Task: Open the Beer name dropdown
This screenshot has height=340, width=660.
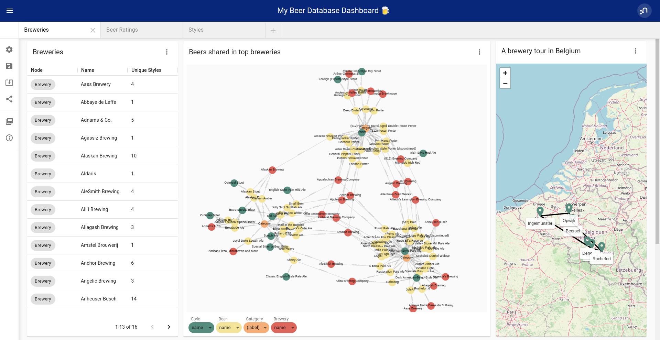Action: pos(229,328)
